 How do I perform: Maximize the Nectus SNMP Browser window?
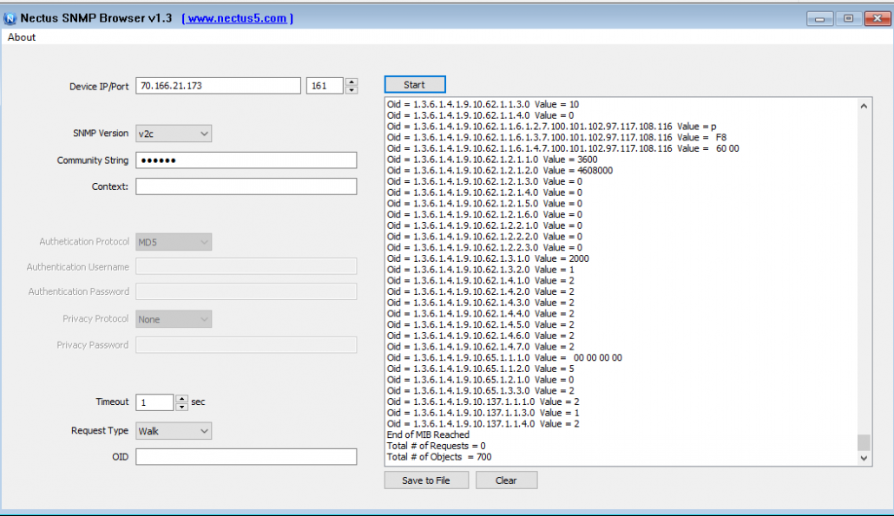click(x=848, y=18)
